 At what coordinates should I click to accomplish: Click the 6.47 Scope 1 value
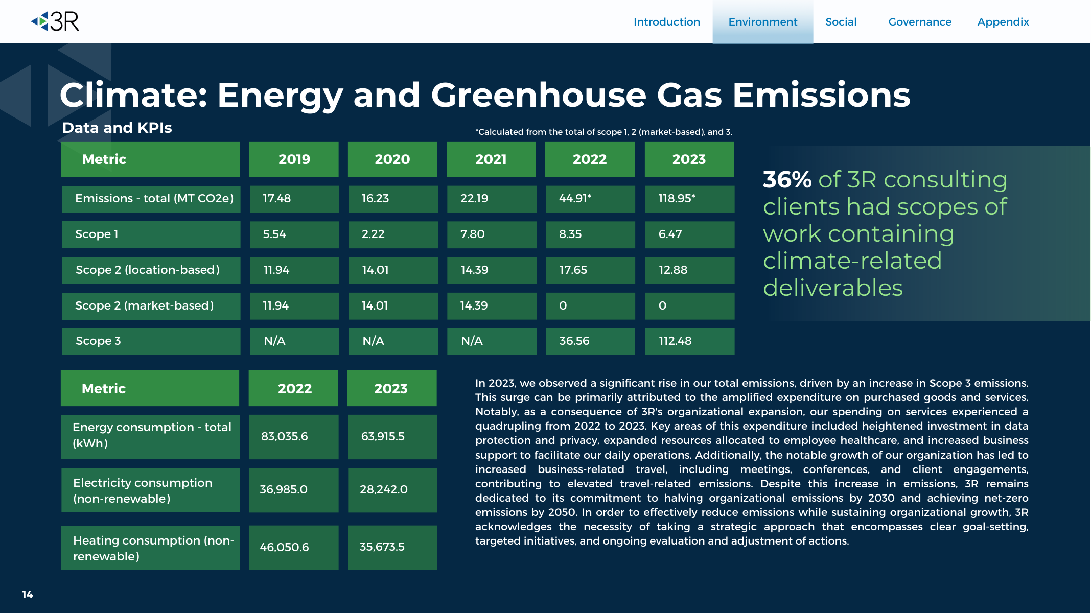[689, 234]
